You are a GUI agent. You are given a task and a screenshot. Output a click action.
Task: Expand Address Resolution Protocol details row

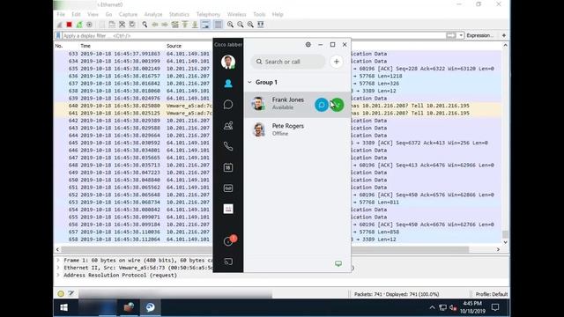58,275
